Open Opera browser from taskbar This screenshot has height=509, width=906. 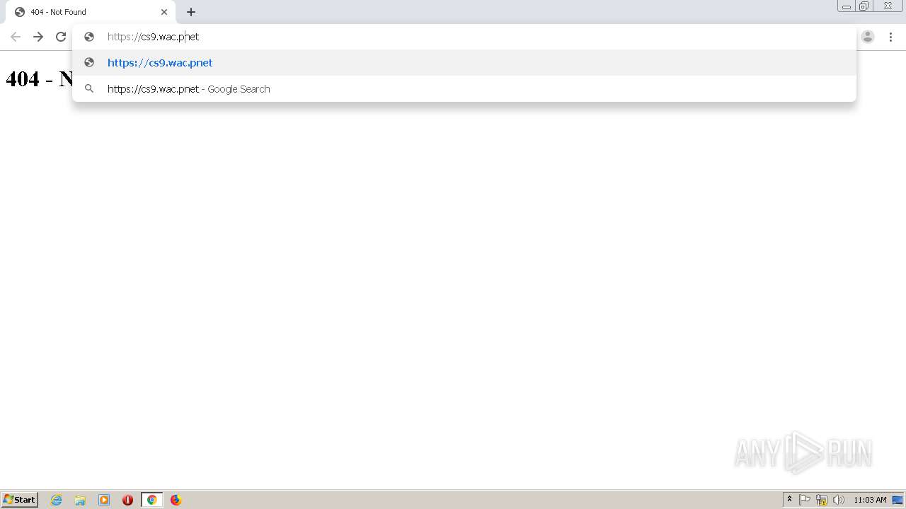(x=127, y=500)
